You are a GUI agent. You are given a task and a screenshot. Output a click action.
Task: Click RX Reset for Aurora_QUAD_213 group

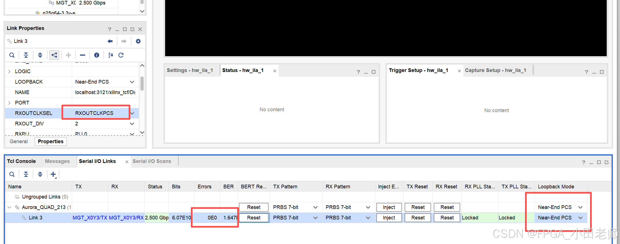[447, 207]
